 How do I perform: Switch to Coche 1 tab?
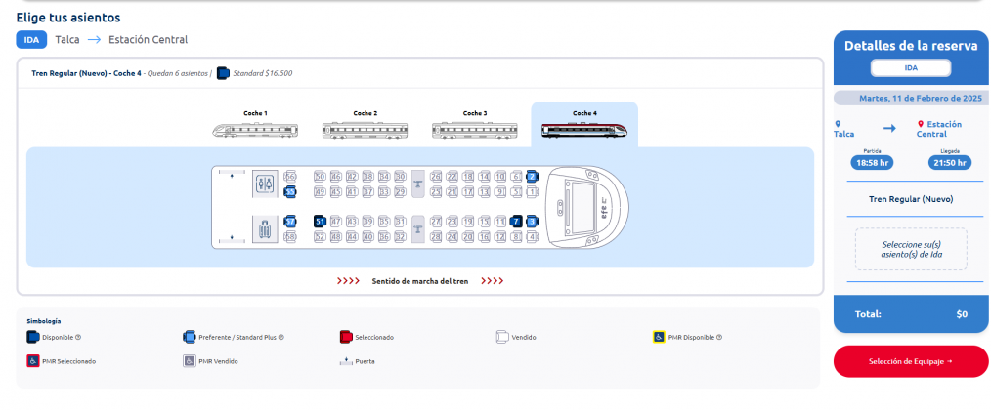[255, 124]
